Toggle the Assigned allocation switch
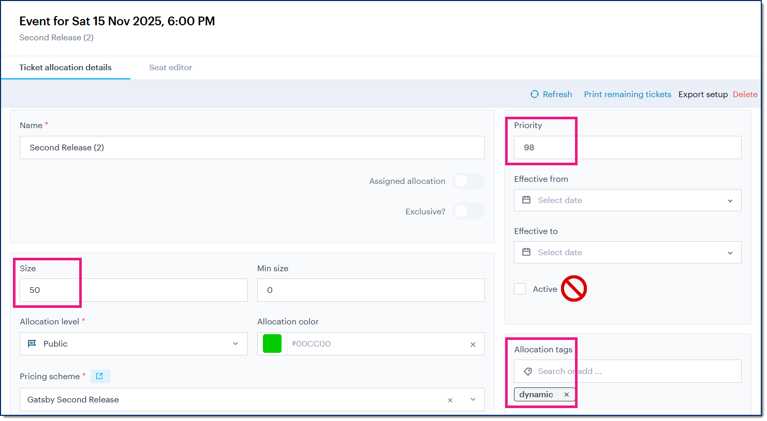 [468, 181]
